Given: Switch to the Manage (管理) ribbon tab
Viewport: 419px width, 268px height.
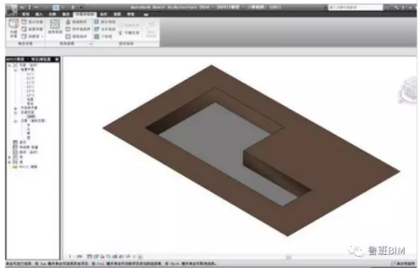Looking at the screenshot, I should pyautogui.click(x=131, y=14).
